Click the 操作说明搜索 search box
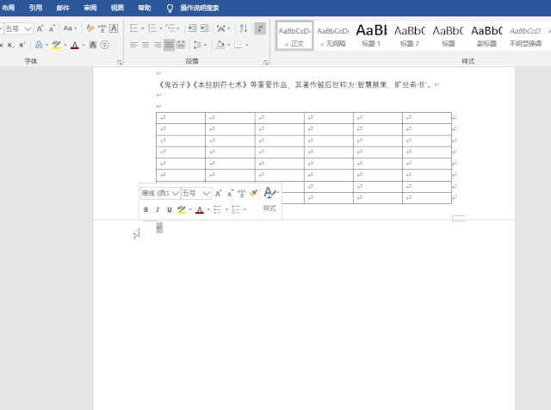Viewport: 551px width, 410px height. point(199,7)
